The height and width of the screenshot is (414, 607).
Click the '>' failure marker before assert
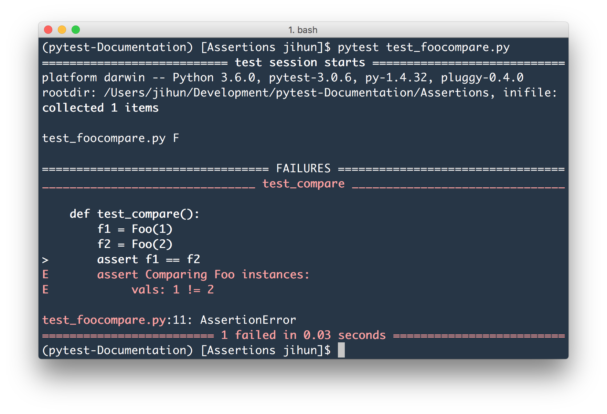[x=45, y=260]
